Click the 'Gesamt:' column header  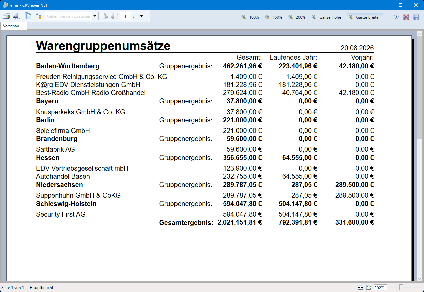pos(249,58)
